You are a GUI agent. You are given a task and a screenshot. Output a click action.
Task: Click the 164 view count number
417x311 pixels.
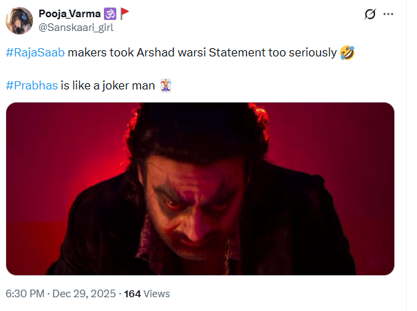(132, 294)
